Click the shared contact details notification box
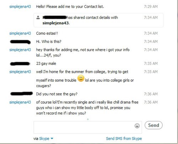This screenshot has height=144, width=178. 99,20
